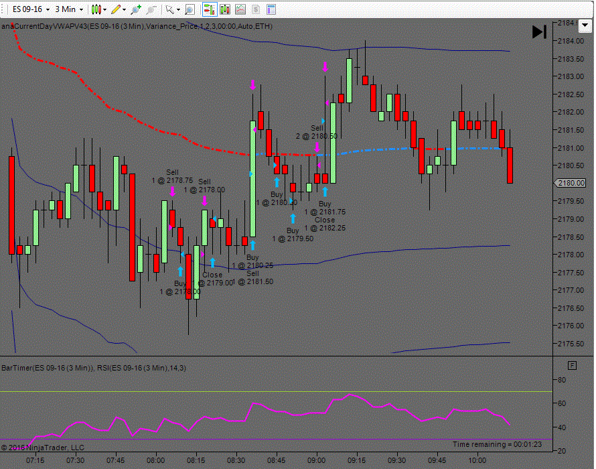596x469 pixels.
Task: Open the Strategies icon
Action: tap(256, 9)
